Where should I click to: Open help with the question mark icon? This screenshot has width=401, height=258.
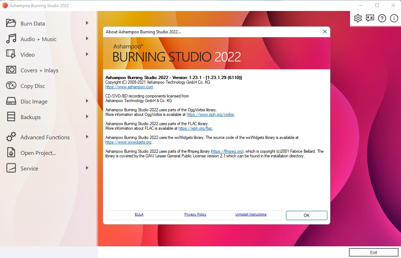382,18
